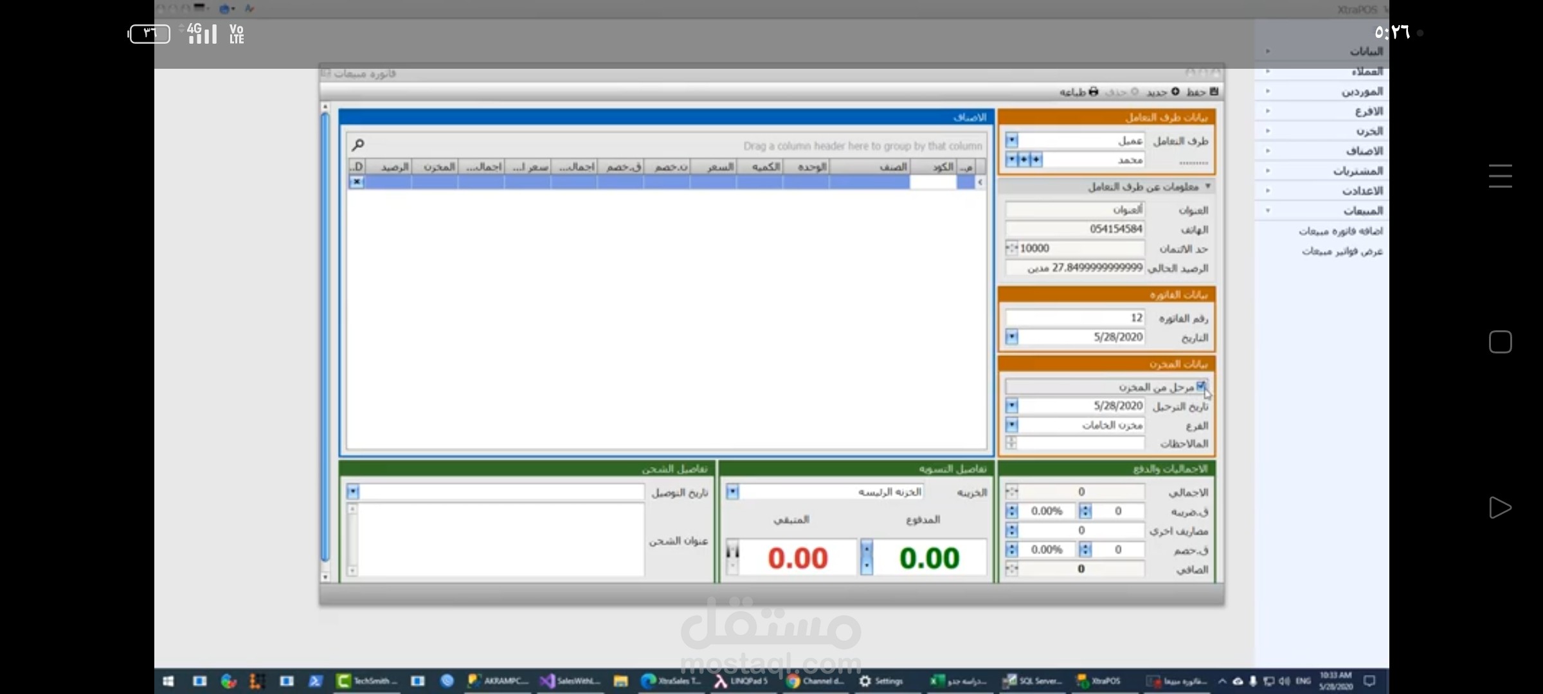Open PowerShell from the taskbar
Screen dimensions: 1543x694
(316, 681)
